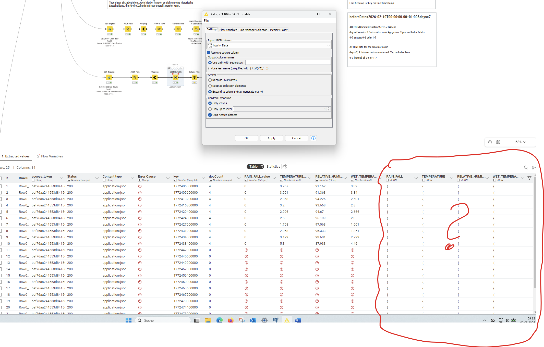Open the minimap icon in canvas toolbar

[498, 142]
